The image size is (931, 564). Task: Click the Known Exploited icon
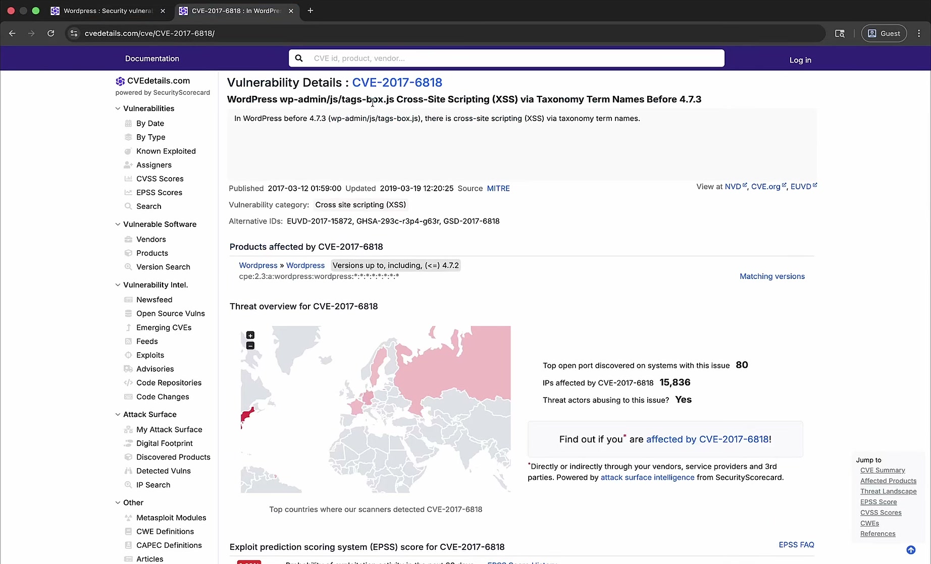click(128, 151)
